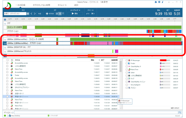Click the 今日 (today) button

(40, 14)
